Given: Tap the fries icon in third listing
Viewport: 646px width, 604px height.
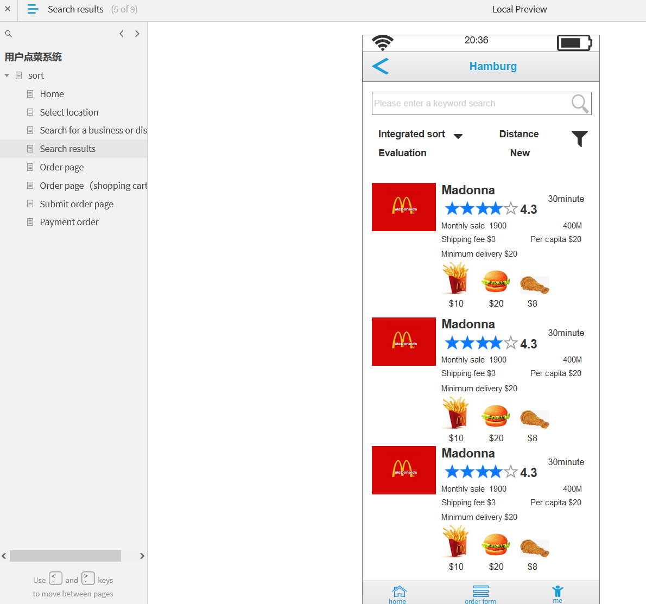Looking at the screenshot, I should (455, 542).
